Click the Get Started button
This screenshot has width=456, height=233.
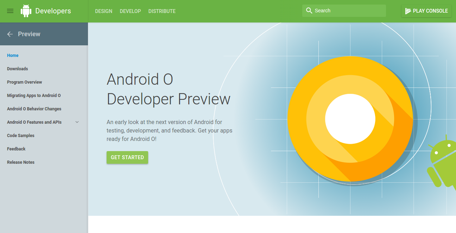(x=127, y=157)
